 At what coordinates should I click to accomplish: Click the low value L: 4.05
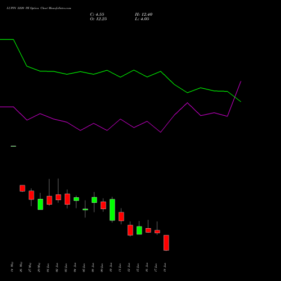tap(142, 19)
